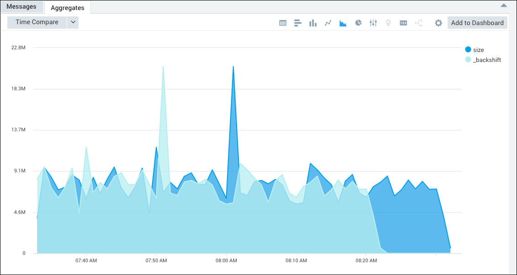Select the map visualization icon
517x275 pixels.
pos(388,22)
